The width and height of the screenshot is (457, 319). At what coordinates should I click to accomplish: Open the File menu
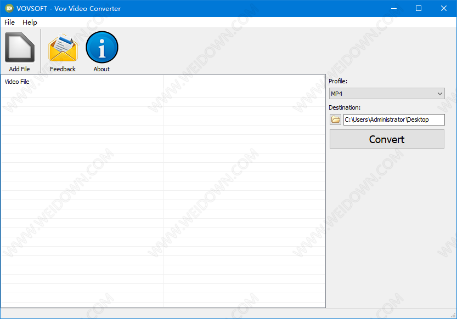(x=10, y=22)
